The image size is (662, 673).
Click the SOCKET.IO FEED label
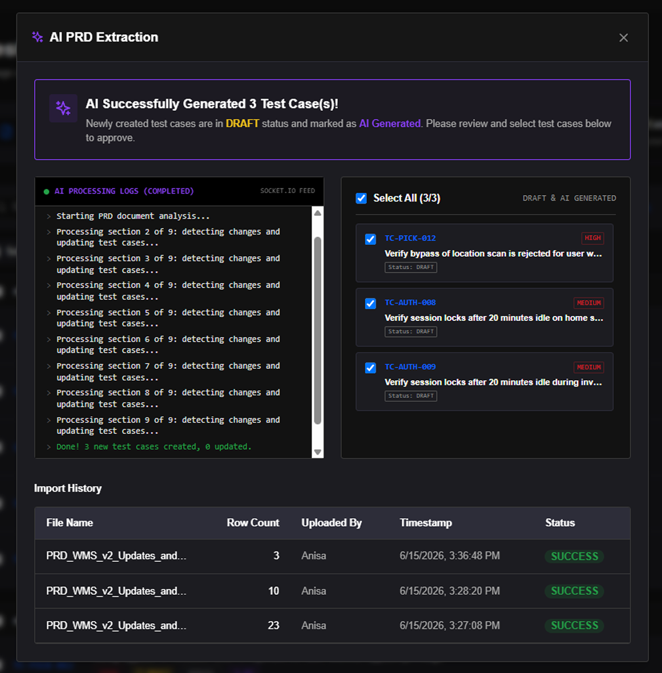[x=287, y=191]
